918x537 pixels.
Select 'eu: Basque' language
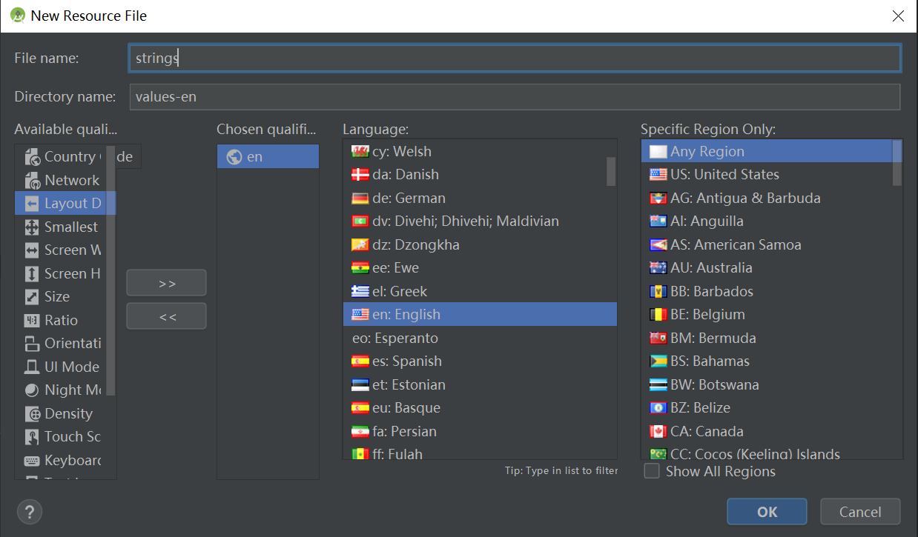pos(480,408)
